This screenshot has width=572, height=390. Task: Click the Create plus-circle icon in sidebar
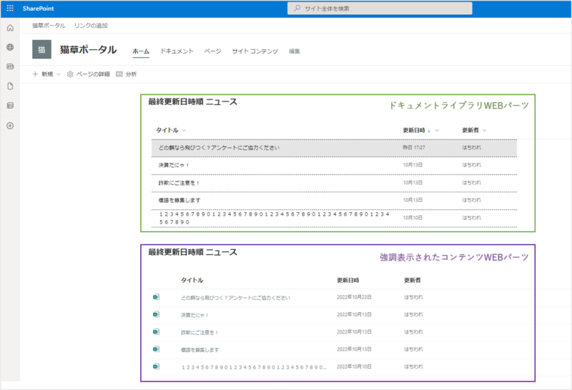point(10,126)
